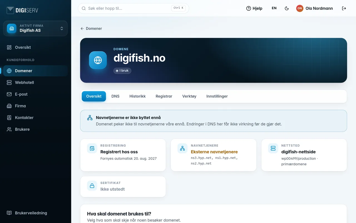The width and height of the screenshot is (356, 223).
Task: Focus the 'Søk eller hopp til...' search field
Action: [x=133, y=8]
